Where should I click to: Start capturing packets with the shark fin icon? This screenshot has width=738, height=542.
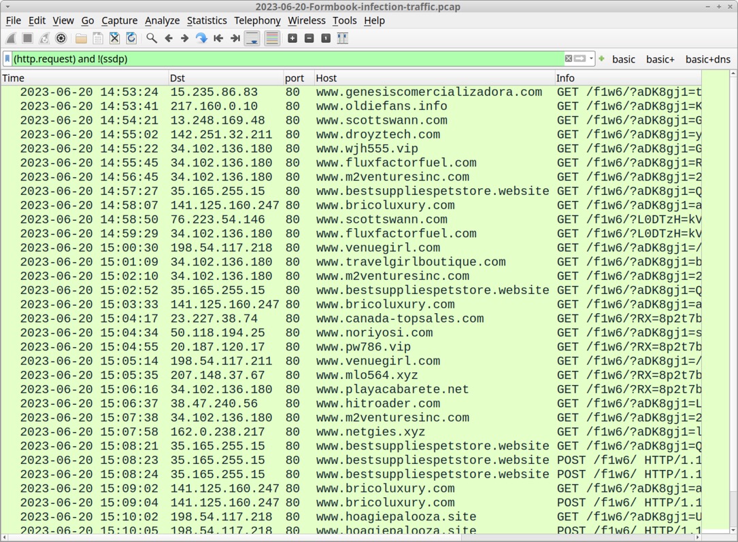tap(11, 39)
